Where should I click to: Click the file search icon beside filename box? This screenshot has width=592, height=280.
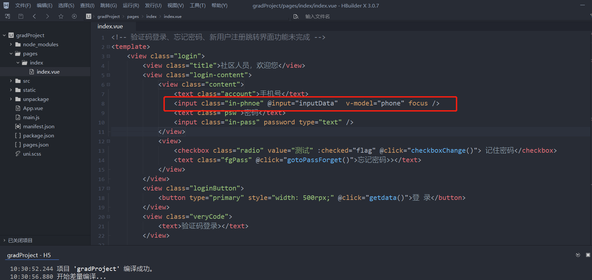[296, 16]
